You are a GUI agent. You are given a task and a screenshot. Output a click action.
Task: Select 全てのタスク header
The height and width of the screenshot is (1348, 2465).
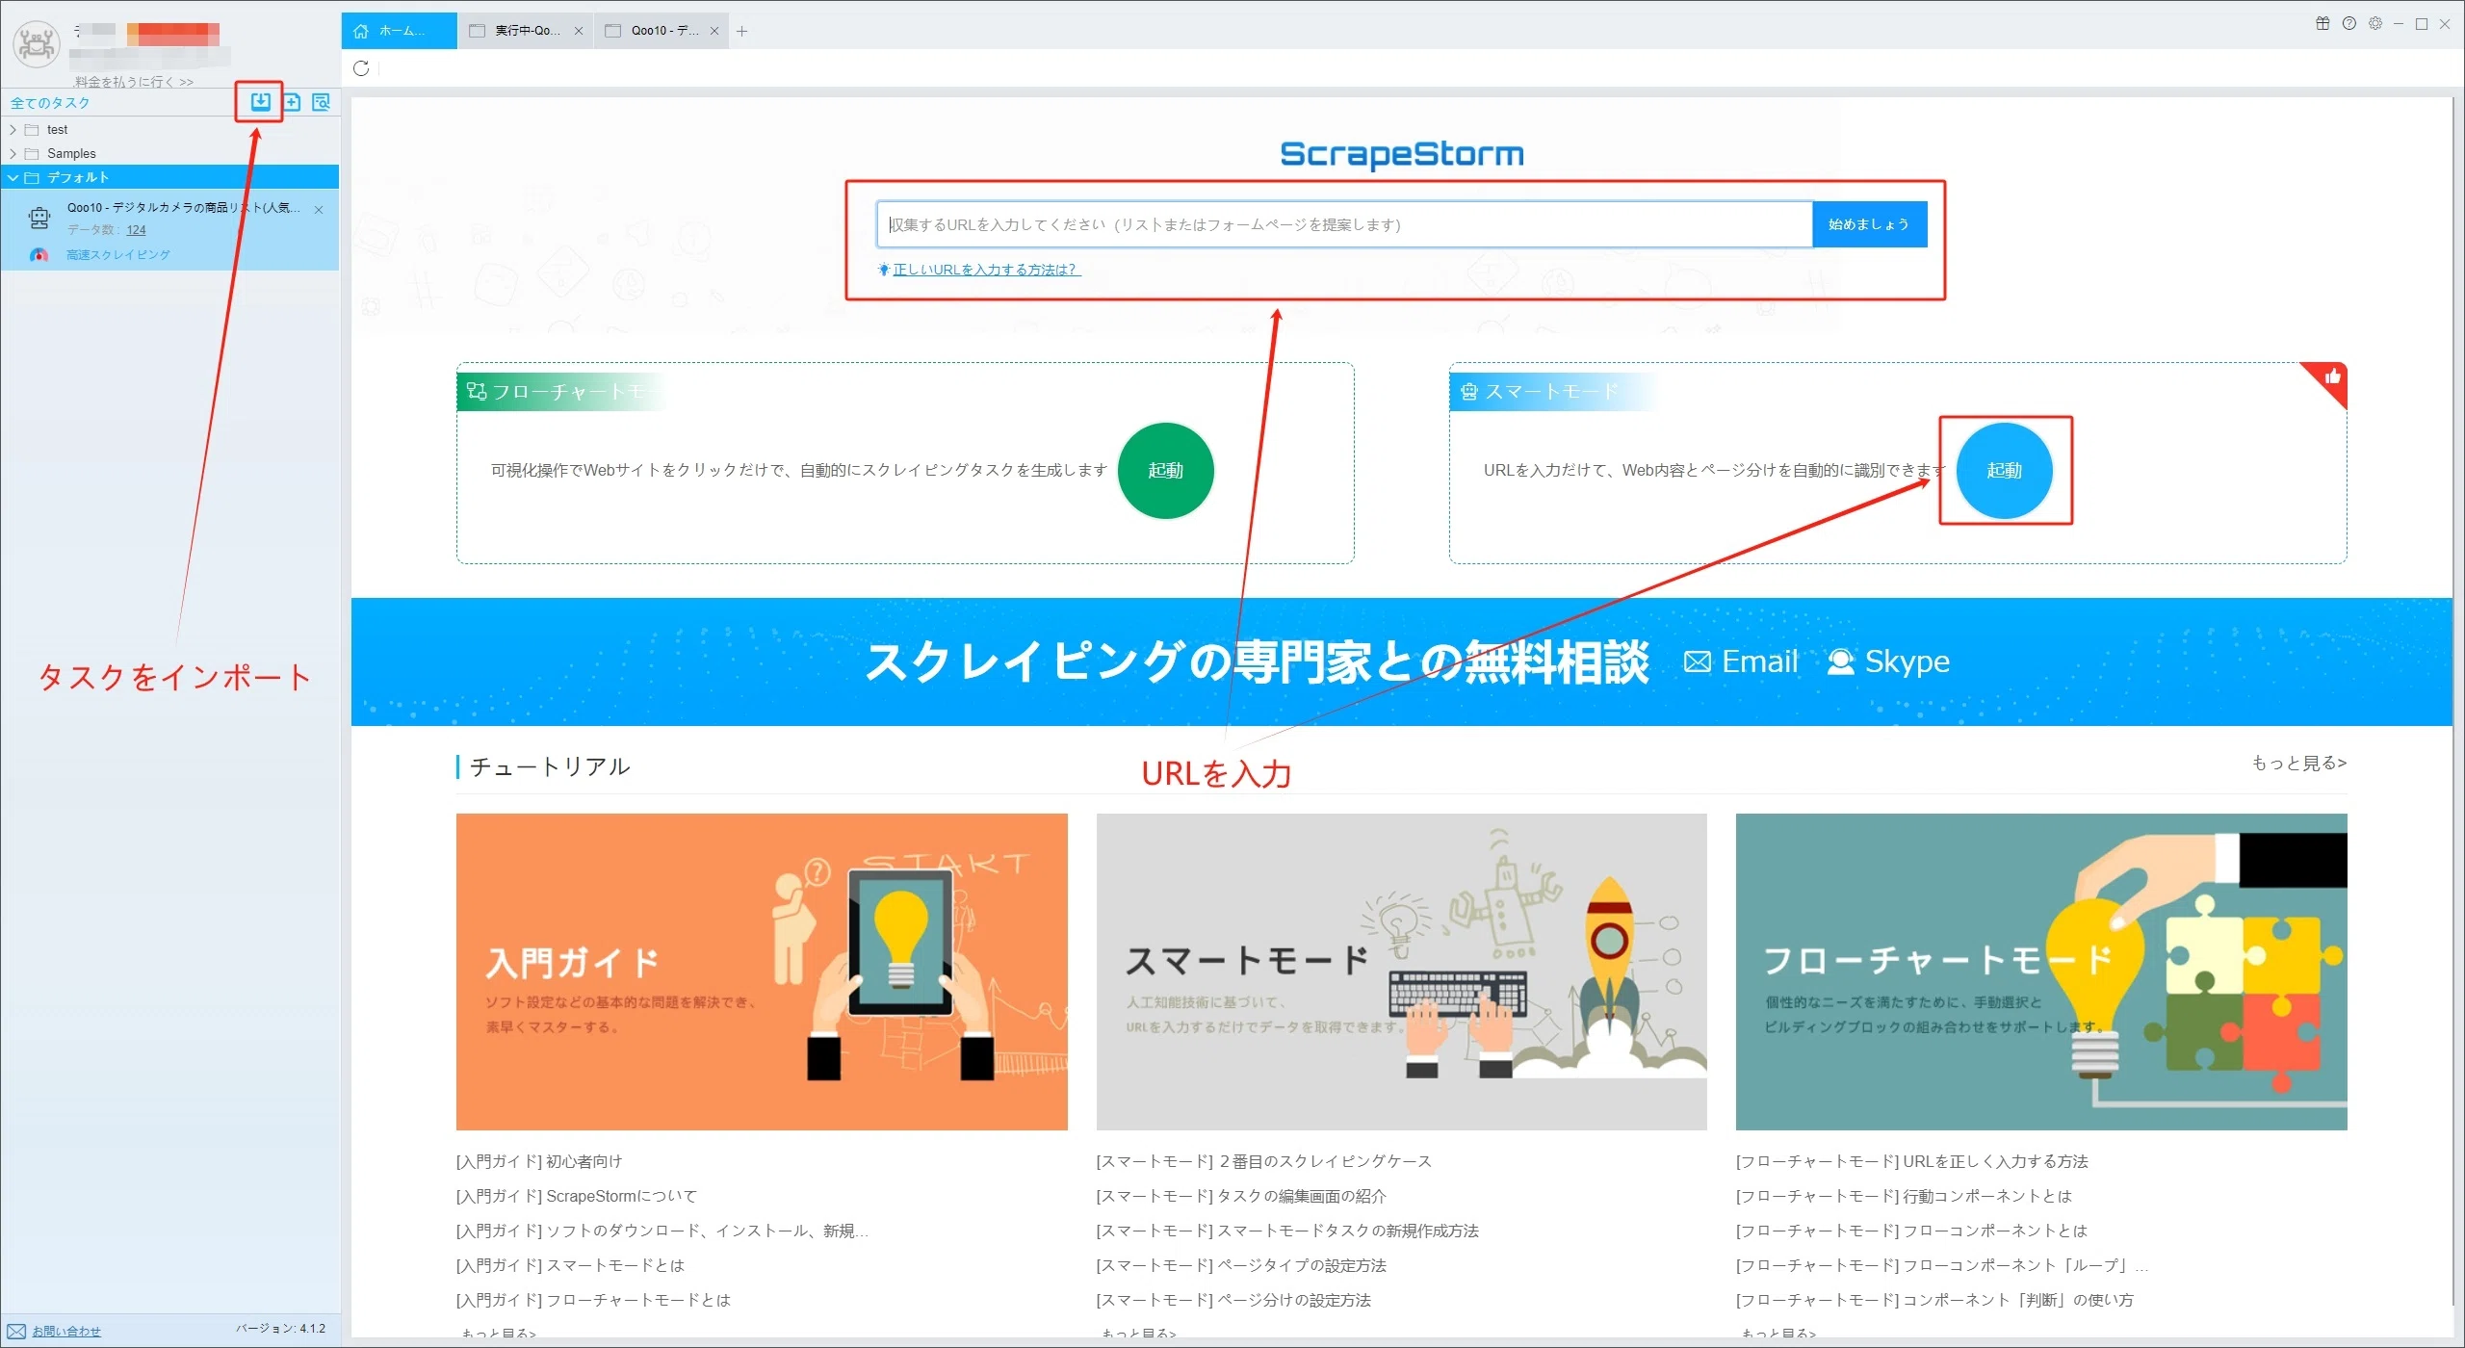coord(50,103)
